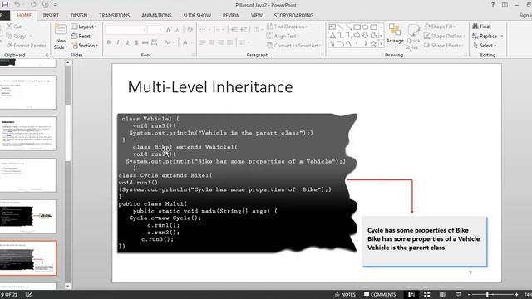The image size is (532, 299).
Task: Select the Star shape in gallery
Action: point(373,43)
